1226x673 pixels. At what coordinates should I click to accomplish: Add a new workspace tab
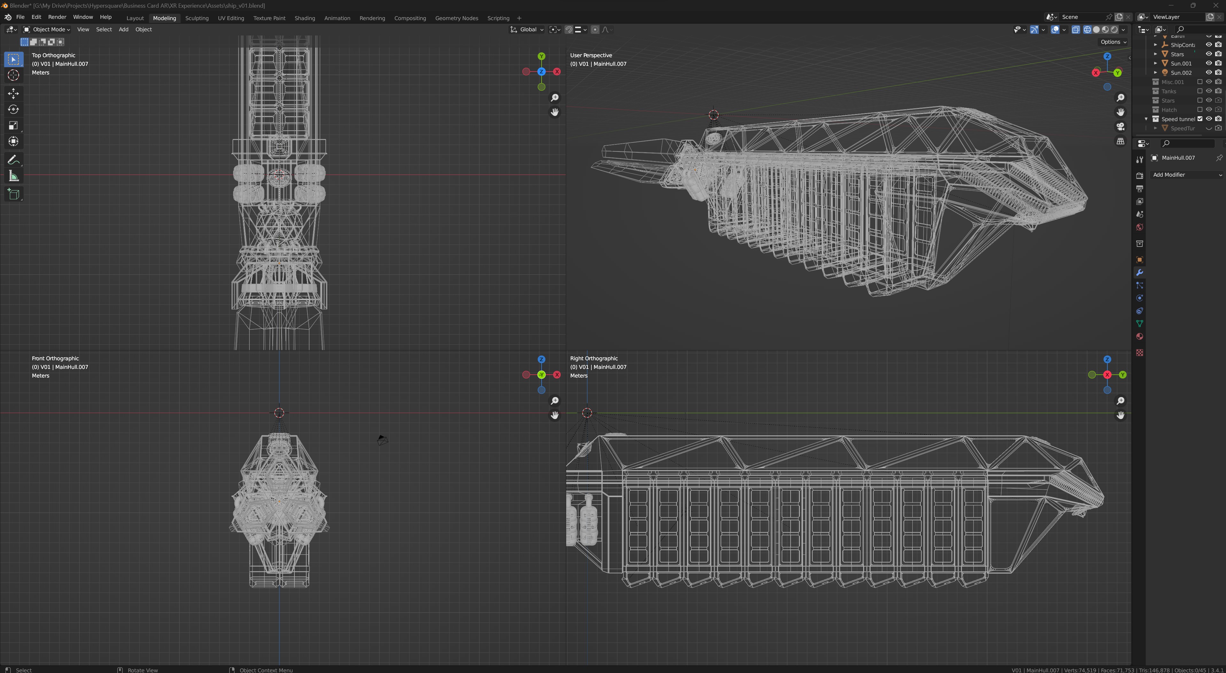pos(519,18)
